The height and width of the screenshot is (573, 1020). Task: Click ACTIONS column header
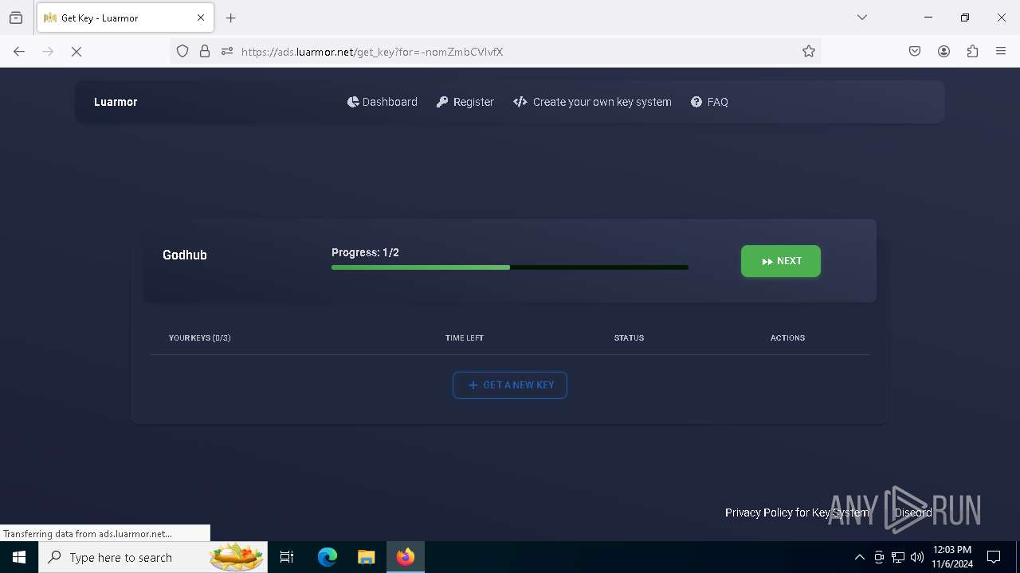pos(787,338)
